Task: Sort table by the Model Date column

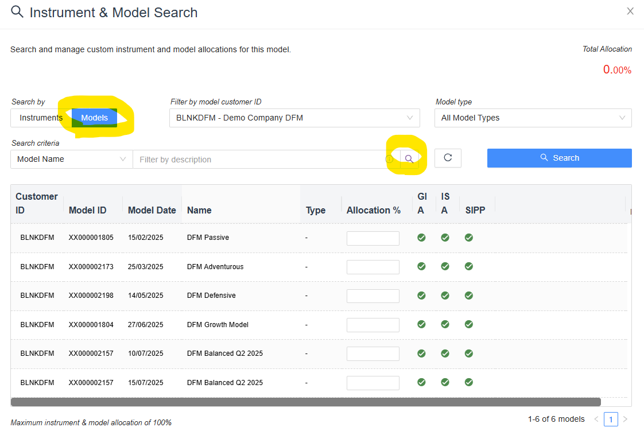Action: 152,210
